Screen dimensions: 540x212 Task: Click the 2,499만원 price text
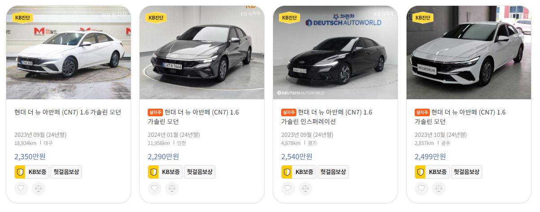click(430, 156)
